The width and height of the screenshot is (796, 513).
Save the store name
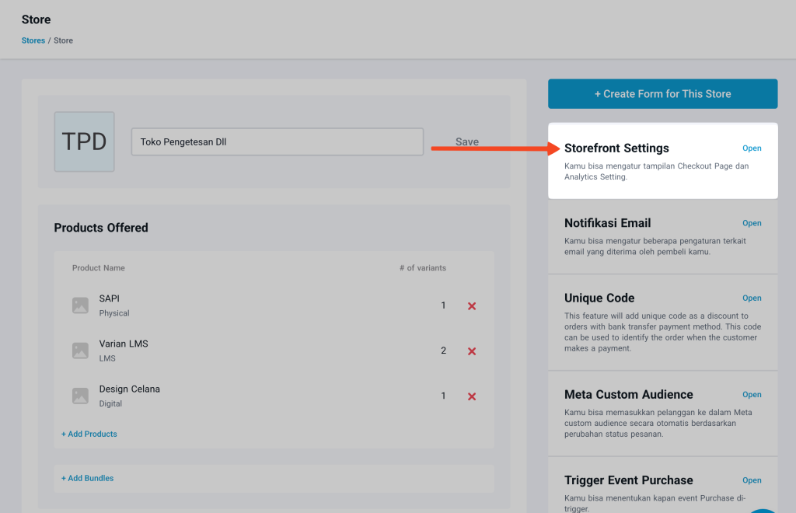click(466, 141)
